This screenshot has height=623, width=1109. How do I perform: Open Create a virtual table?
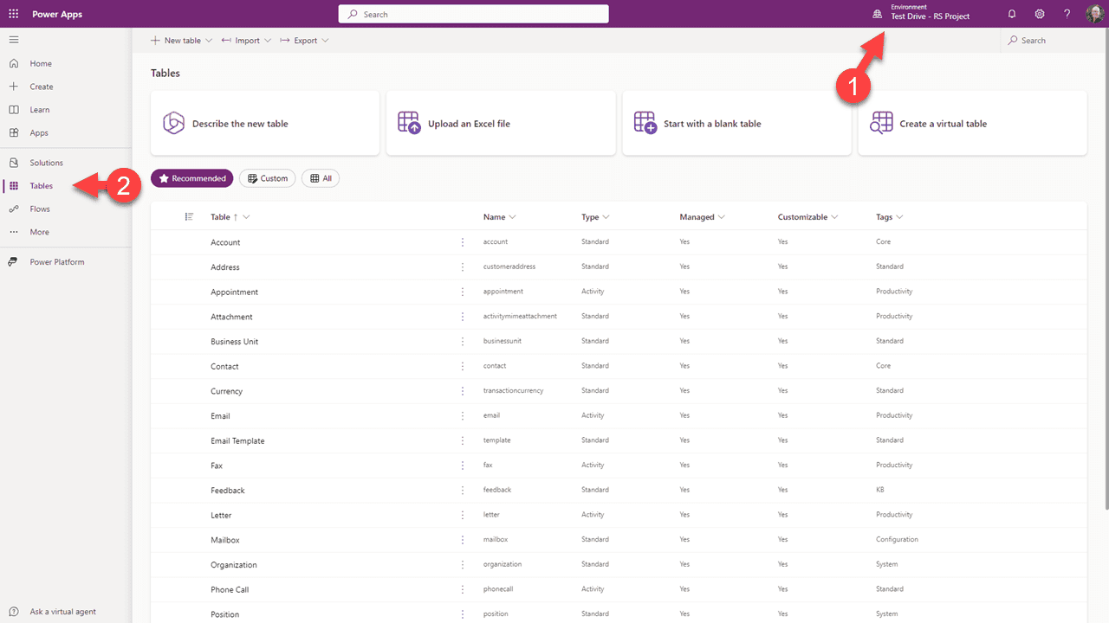coord(972,122)
